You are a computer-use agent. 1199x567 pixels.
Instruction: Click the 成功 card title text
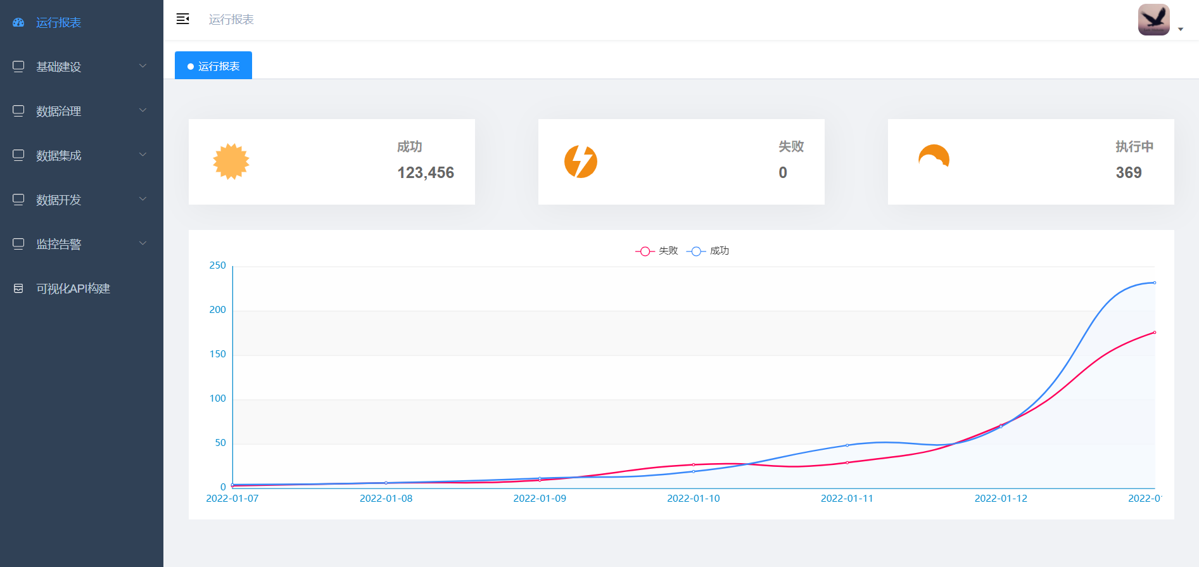pyautogui.click(x=410, y=147)
